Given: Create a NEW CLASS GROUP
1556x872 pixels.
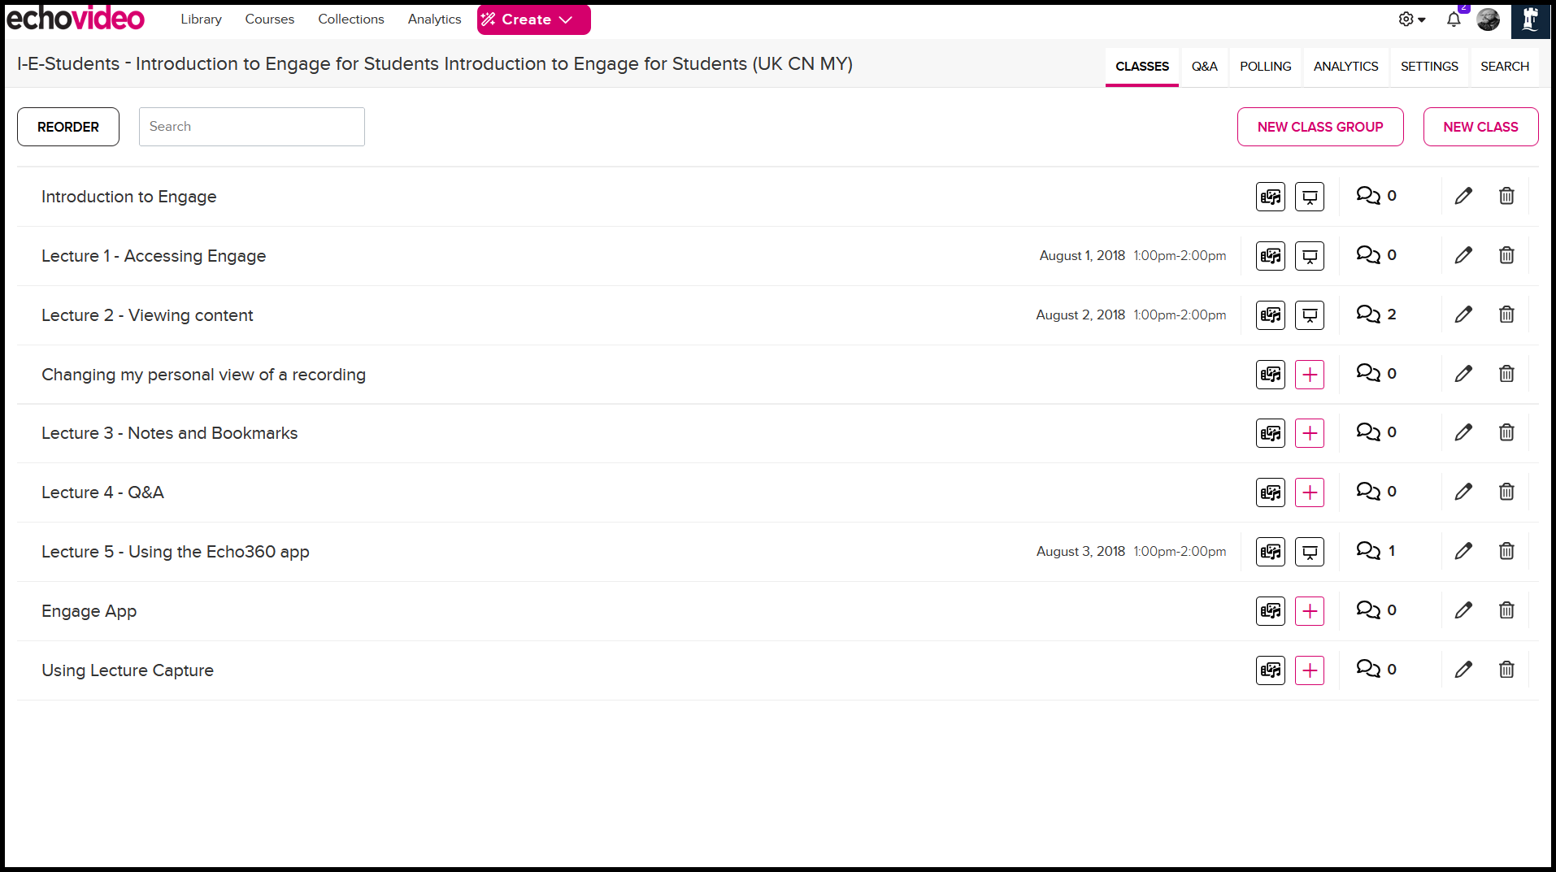Looking at the screenshot, I should (1319, 126).
